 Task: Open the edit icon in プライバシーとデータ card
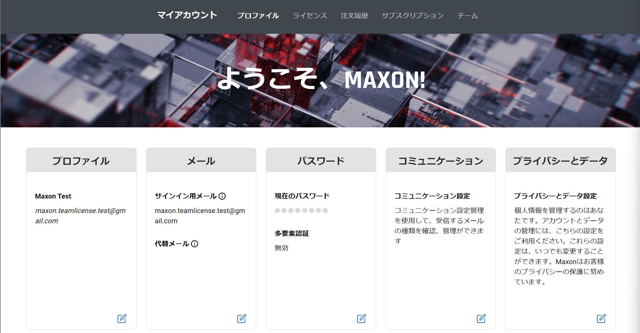click(601, 319)
